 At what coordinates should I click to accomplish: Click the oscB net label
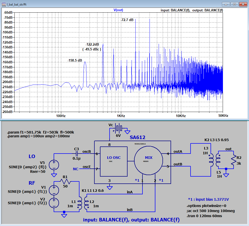click(x=87, y=152)
